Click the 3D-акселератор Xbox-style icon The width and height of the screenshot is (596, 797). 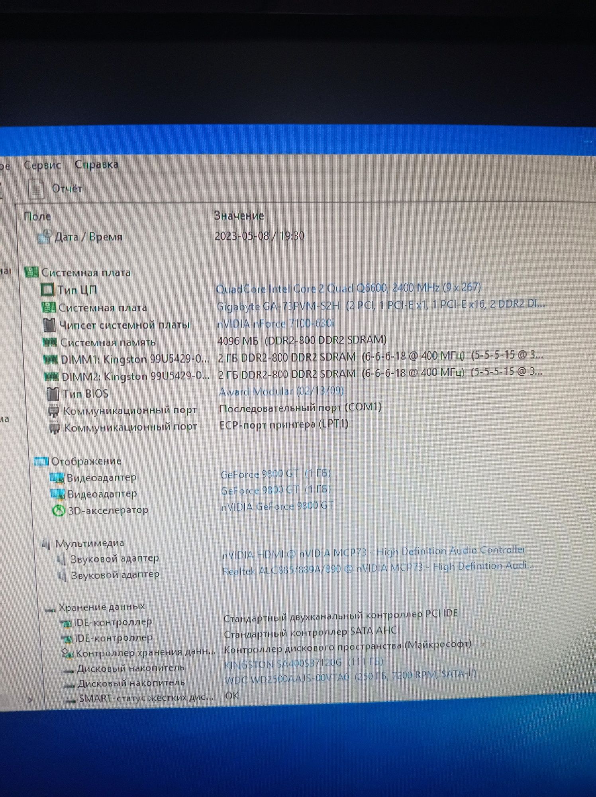59,510
